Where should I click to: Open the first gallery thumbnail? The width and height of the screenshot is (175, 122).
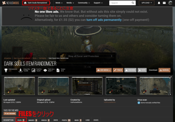click(x=19, y=86)
